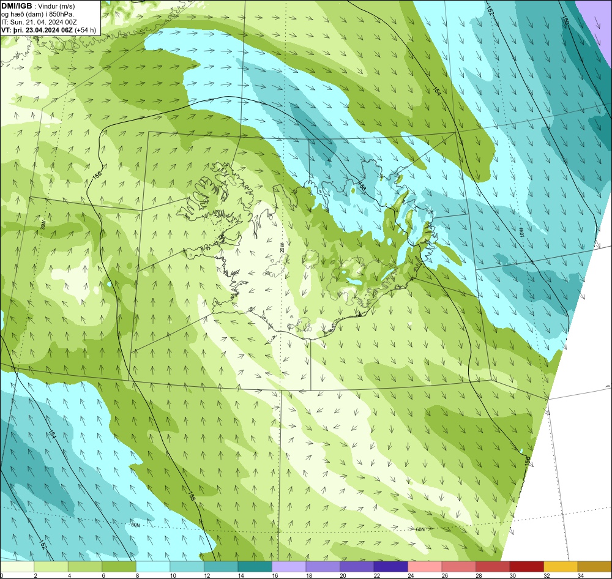The image size is (612, 579).
Task: Click the legend tick value 8
Action: click(x=137, y=575)
